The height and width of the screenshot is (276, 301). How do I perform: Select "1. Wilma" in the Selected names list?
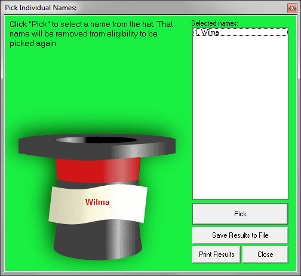pos(240,32)
